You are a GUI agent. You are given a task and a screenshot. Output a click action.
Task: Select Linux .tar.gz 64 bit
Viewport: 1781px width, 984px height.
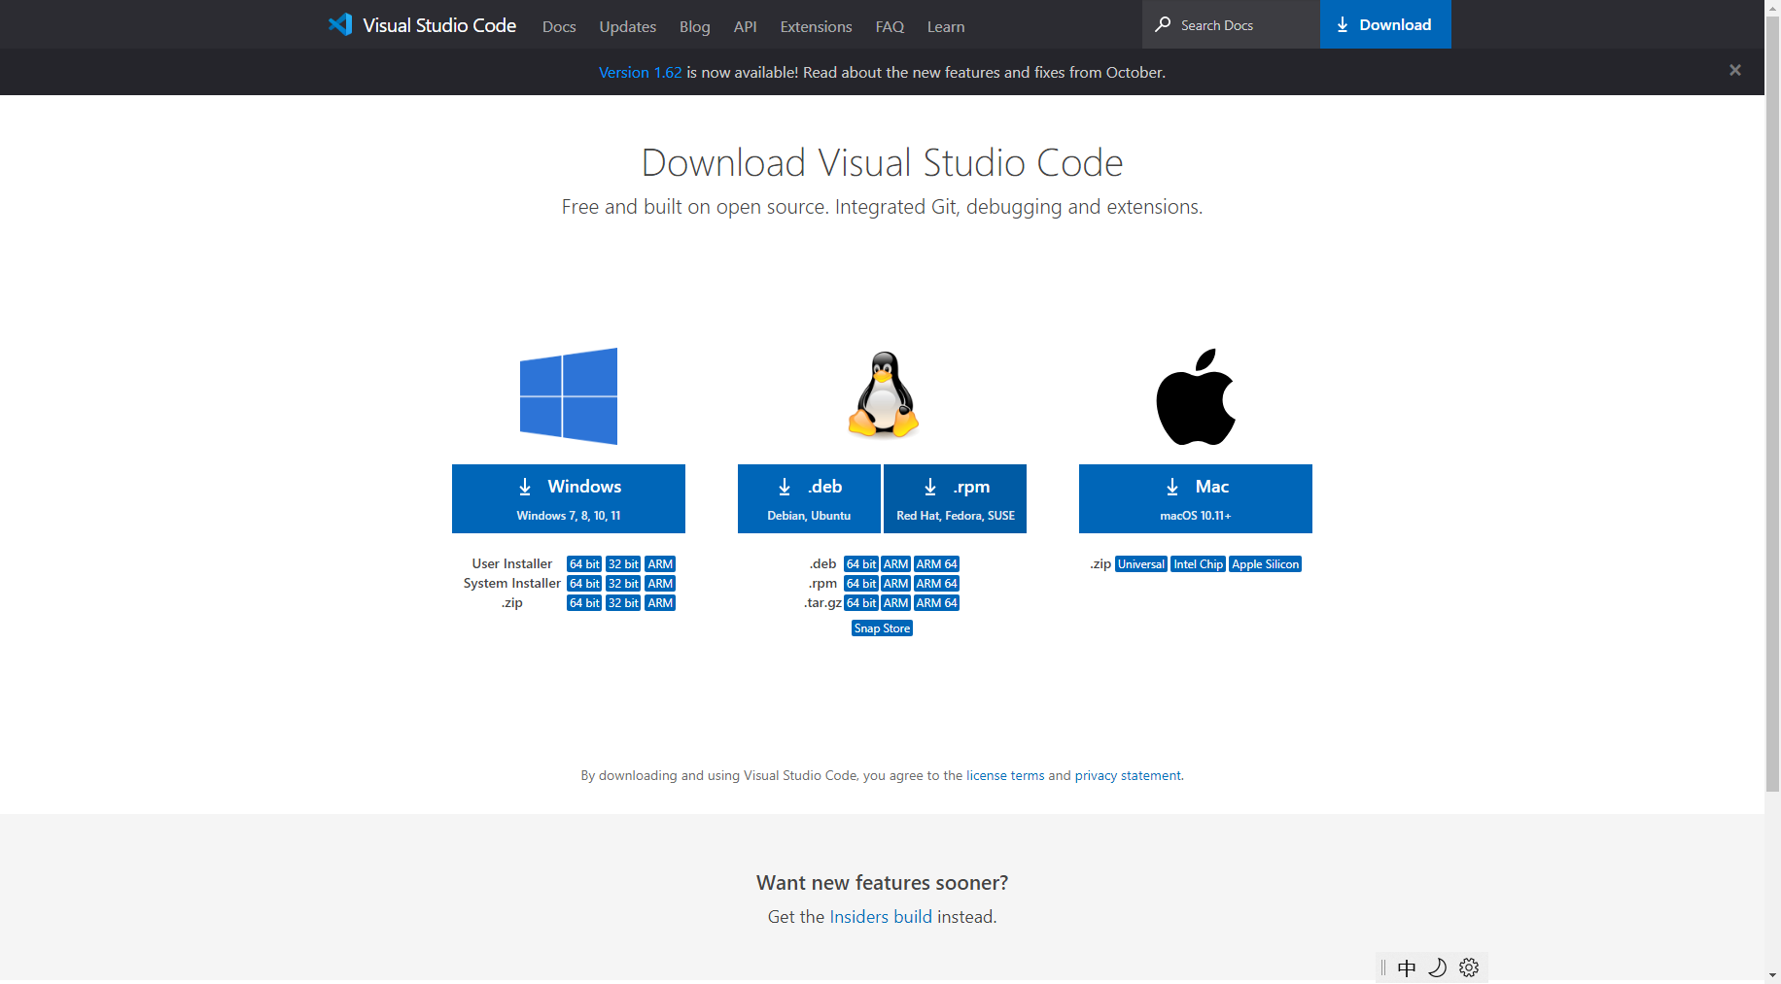click(x=861, y=603)
